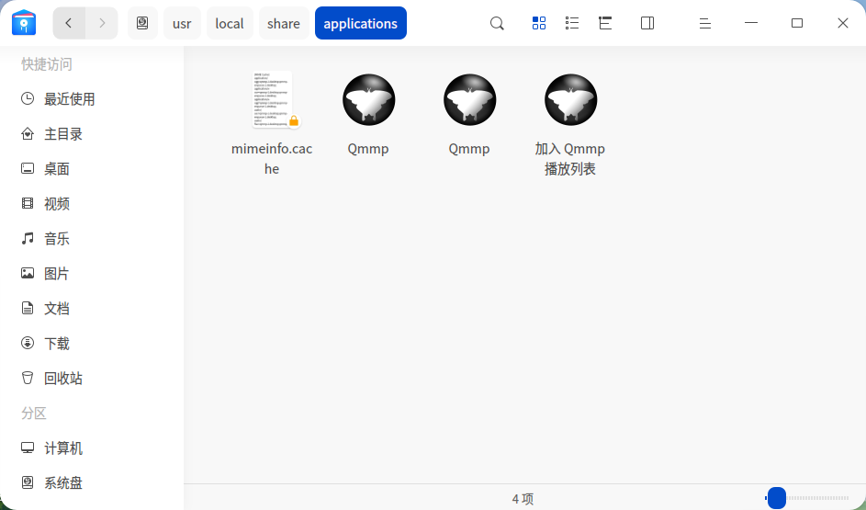
Task: Open the search magnifier icon
Action: 497,23
